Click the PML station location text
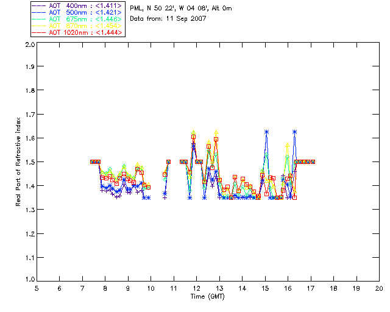390x312 pixels. click(x=181, y=9)
